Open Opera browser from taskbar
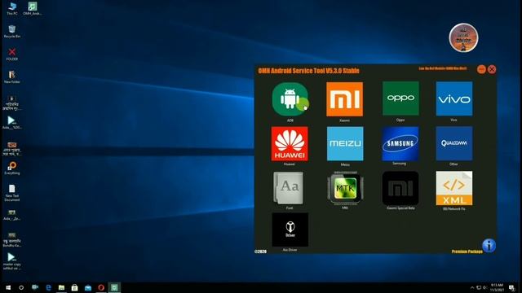This screenshot has height=293, width=522. click(101, 287)
